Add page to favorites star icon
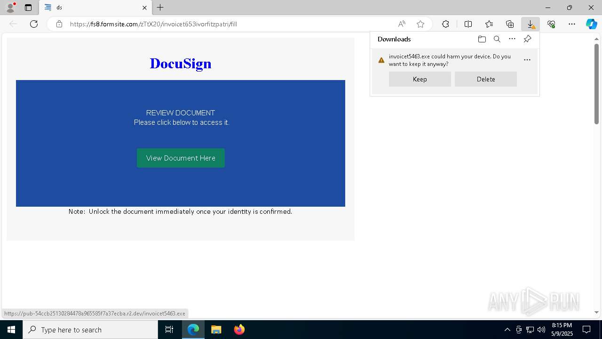This screenshot has height=339, width=602. coord(420,24)
